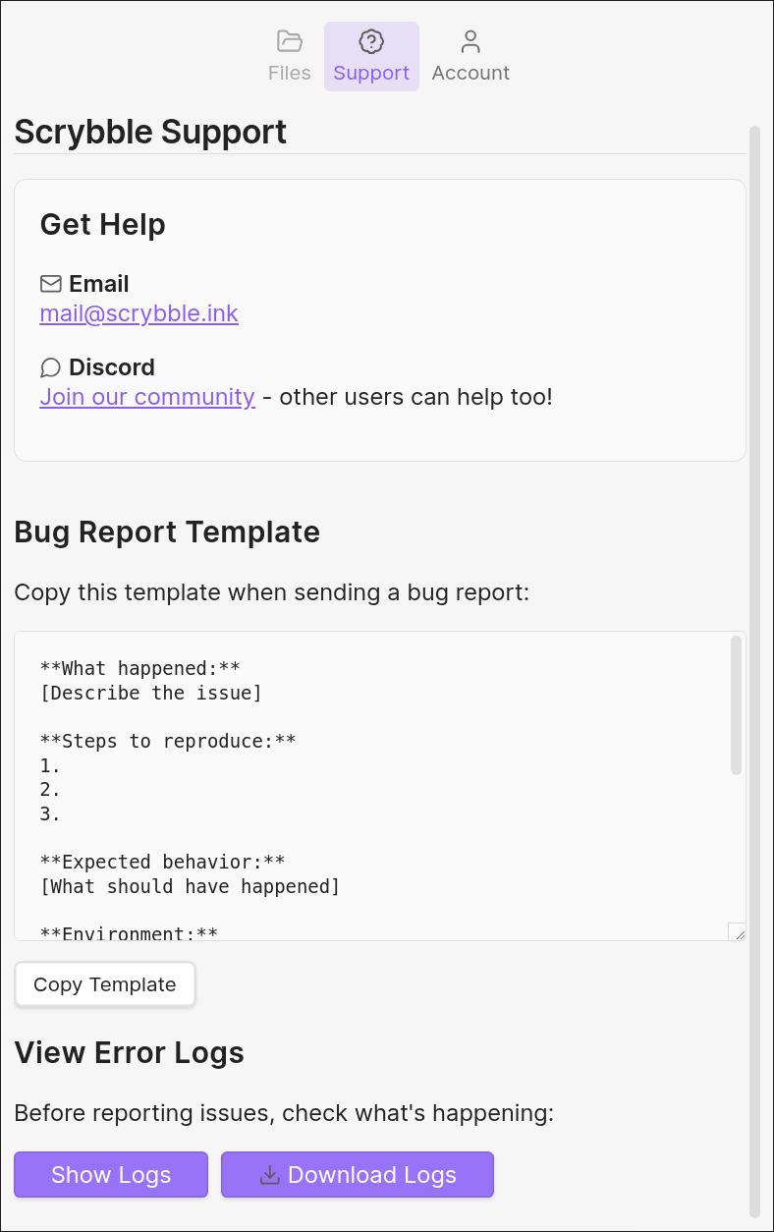
Task: Click the download arrow icon on Download Logs
Action: (x=269, y=1175)
